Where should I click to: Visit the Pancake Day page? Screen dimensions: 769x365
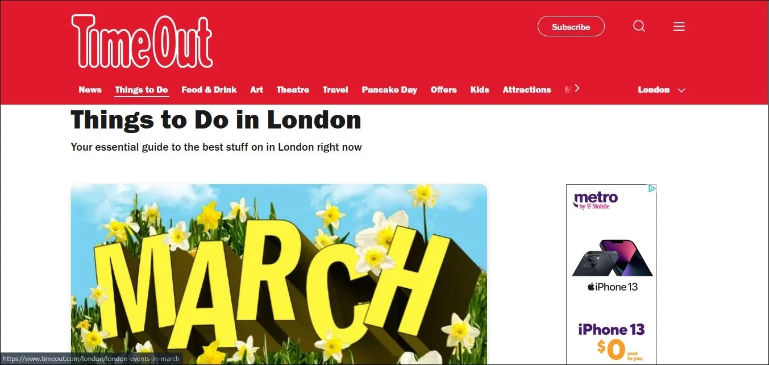(x=389, y=90)
